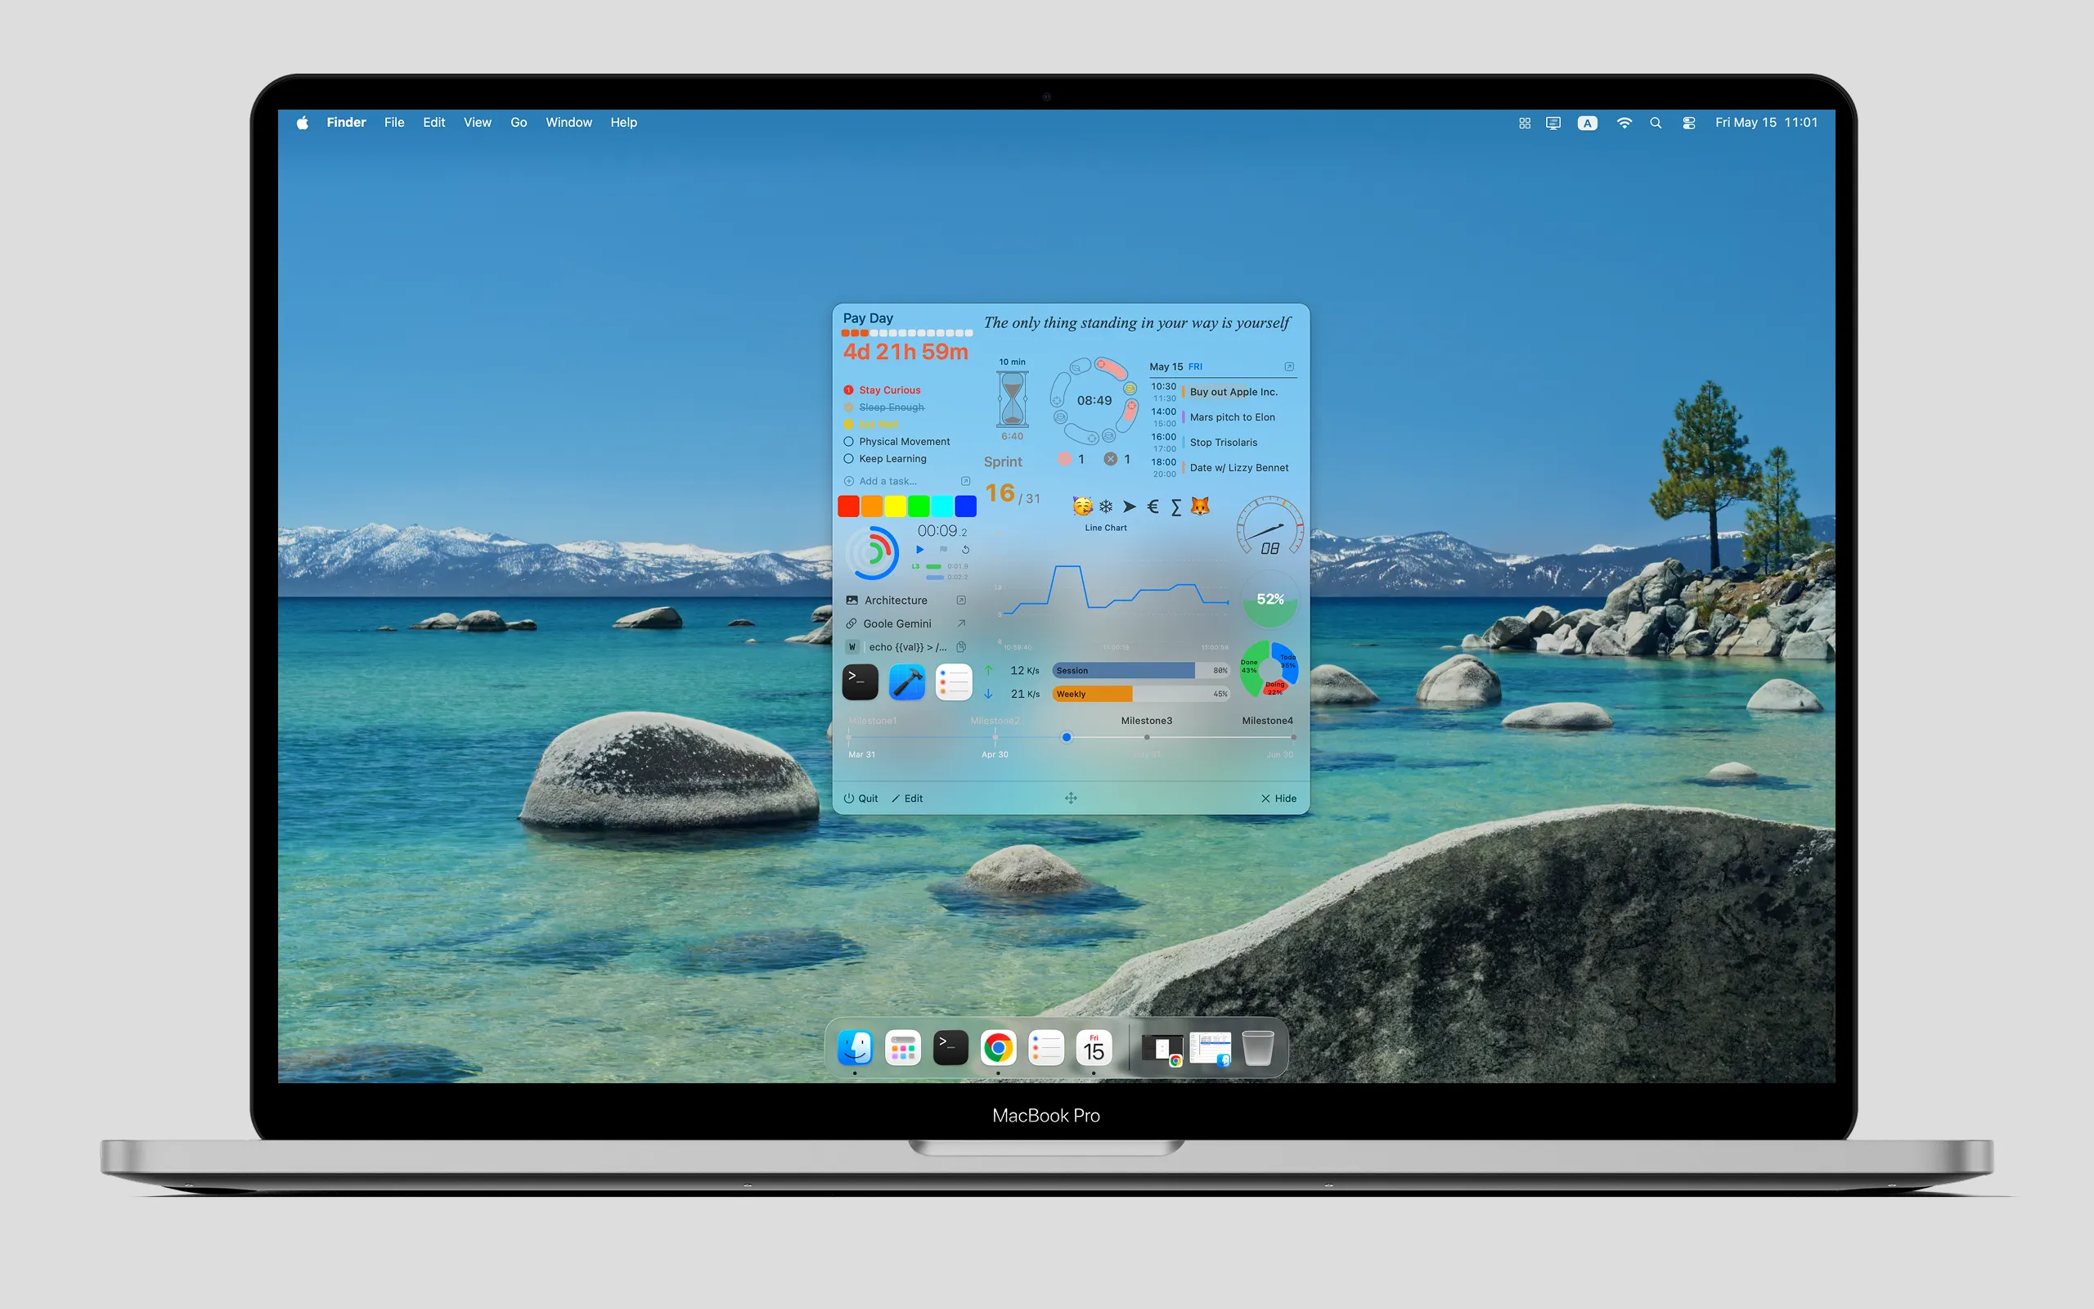Click the pomodoro cancelled X counter

pyautogui.click(x=1118, y=460)
